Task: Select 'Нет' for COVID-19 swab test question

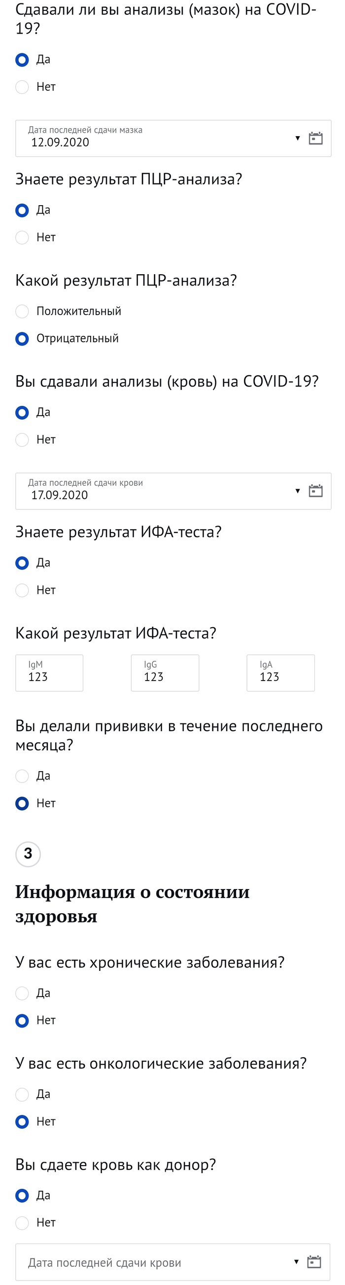Action: pyautogui.click(x=22, y=87)
